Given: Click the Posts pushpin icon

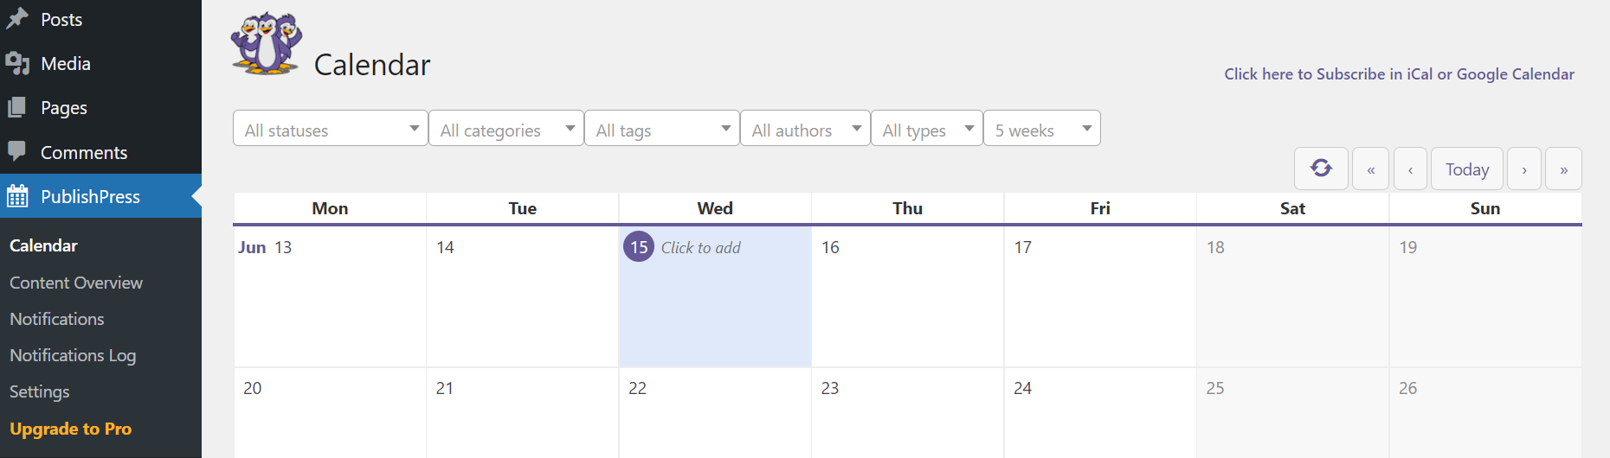Looking at the screenshot, I should [x=17, y=18].
